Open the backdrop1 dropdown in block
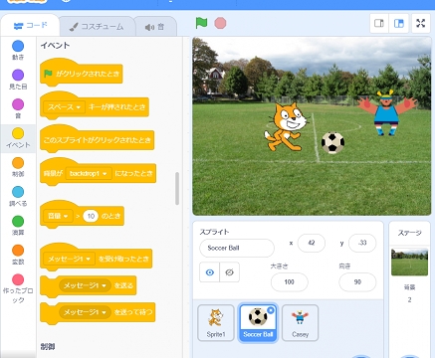 pos(89,173)
